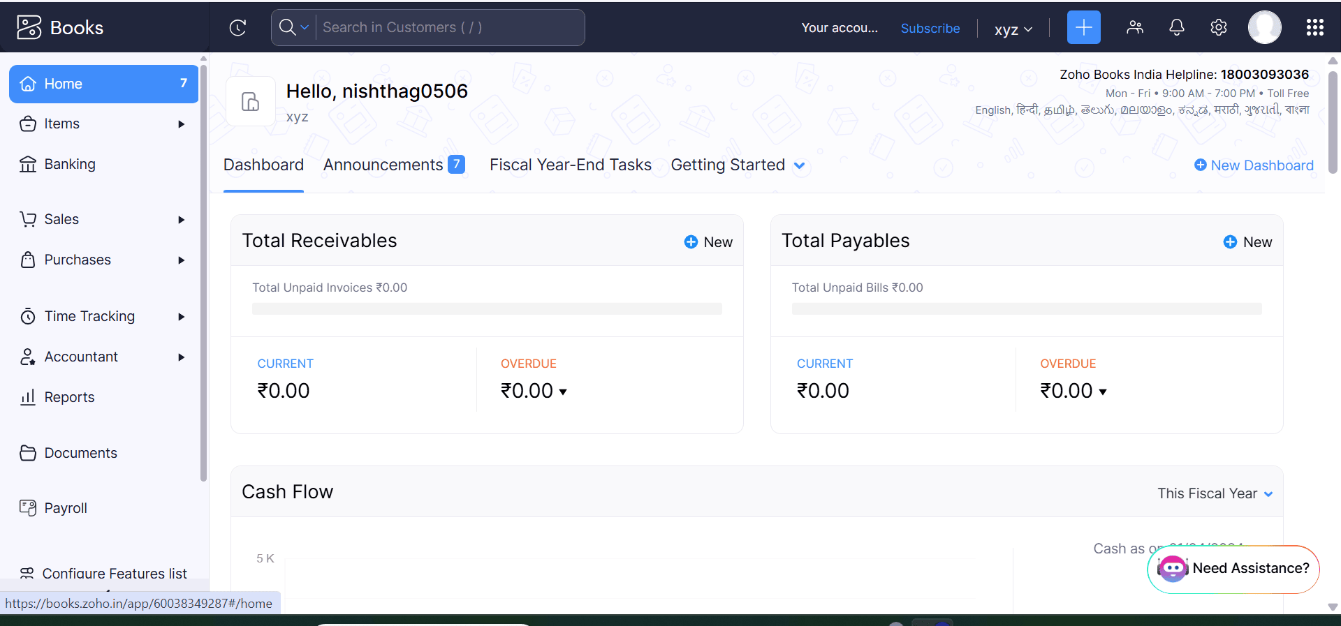The image size is (1341, 626).
Task: Expand the Time Tracking submenu arrow
Action: pyautogui.click(x=182, y=317)
